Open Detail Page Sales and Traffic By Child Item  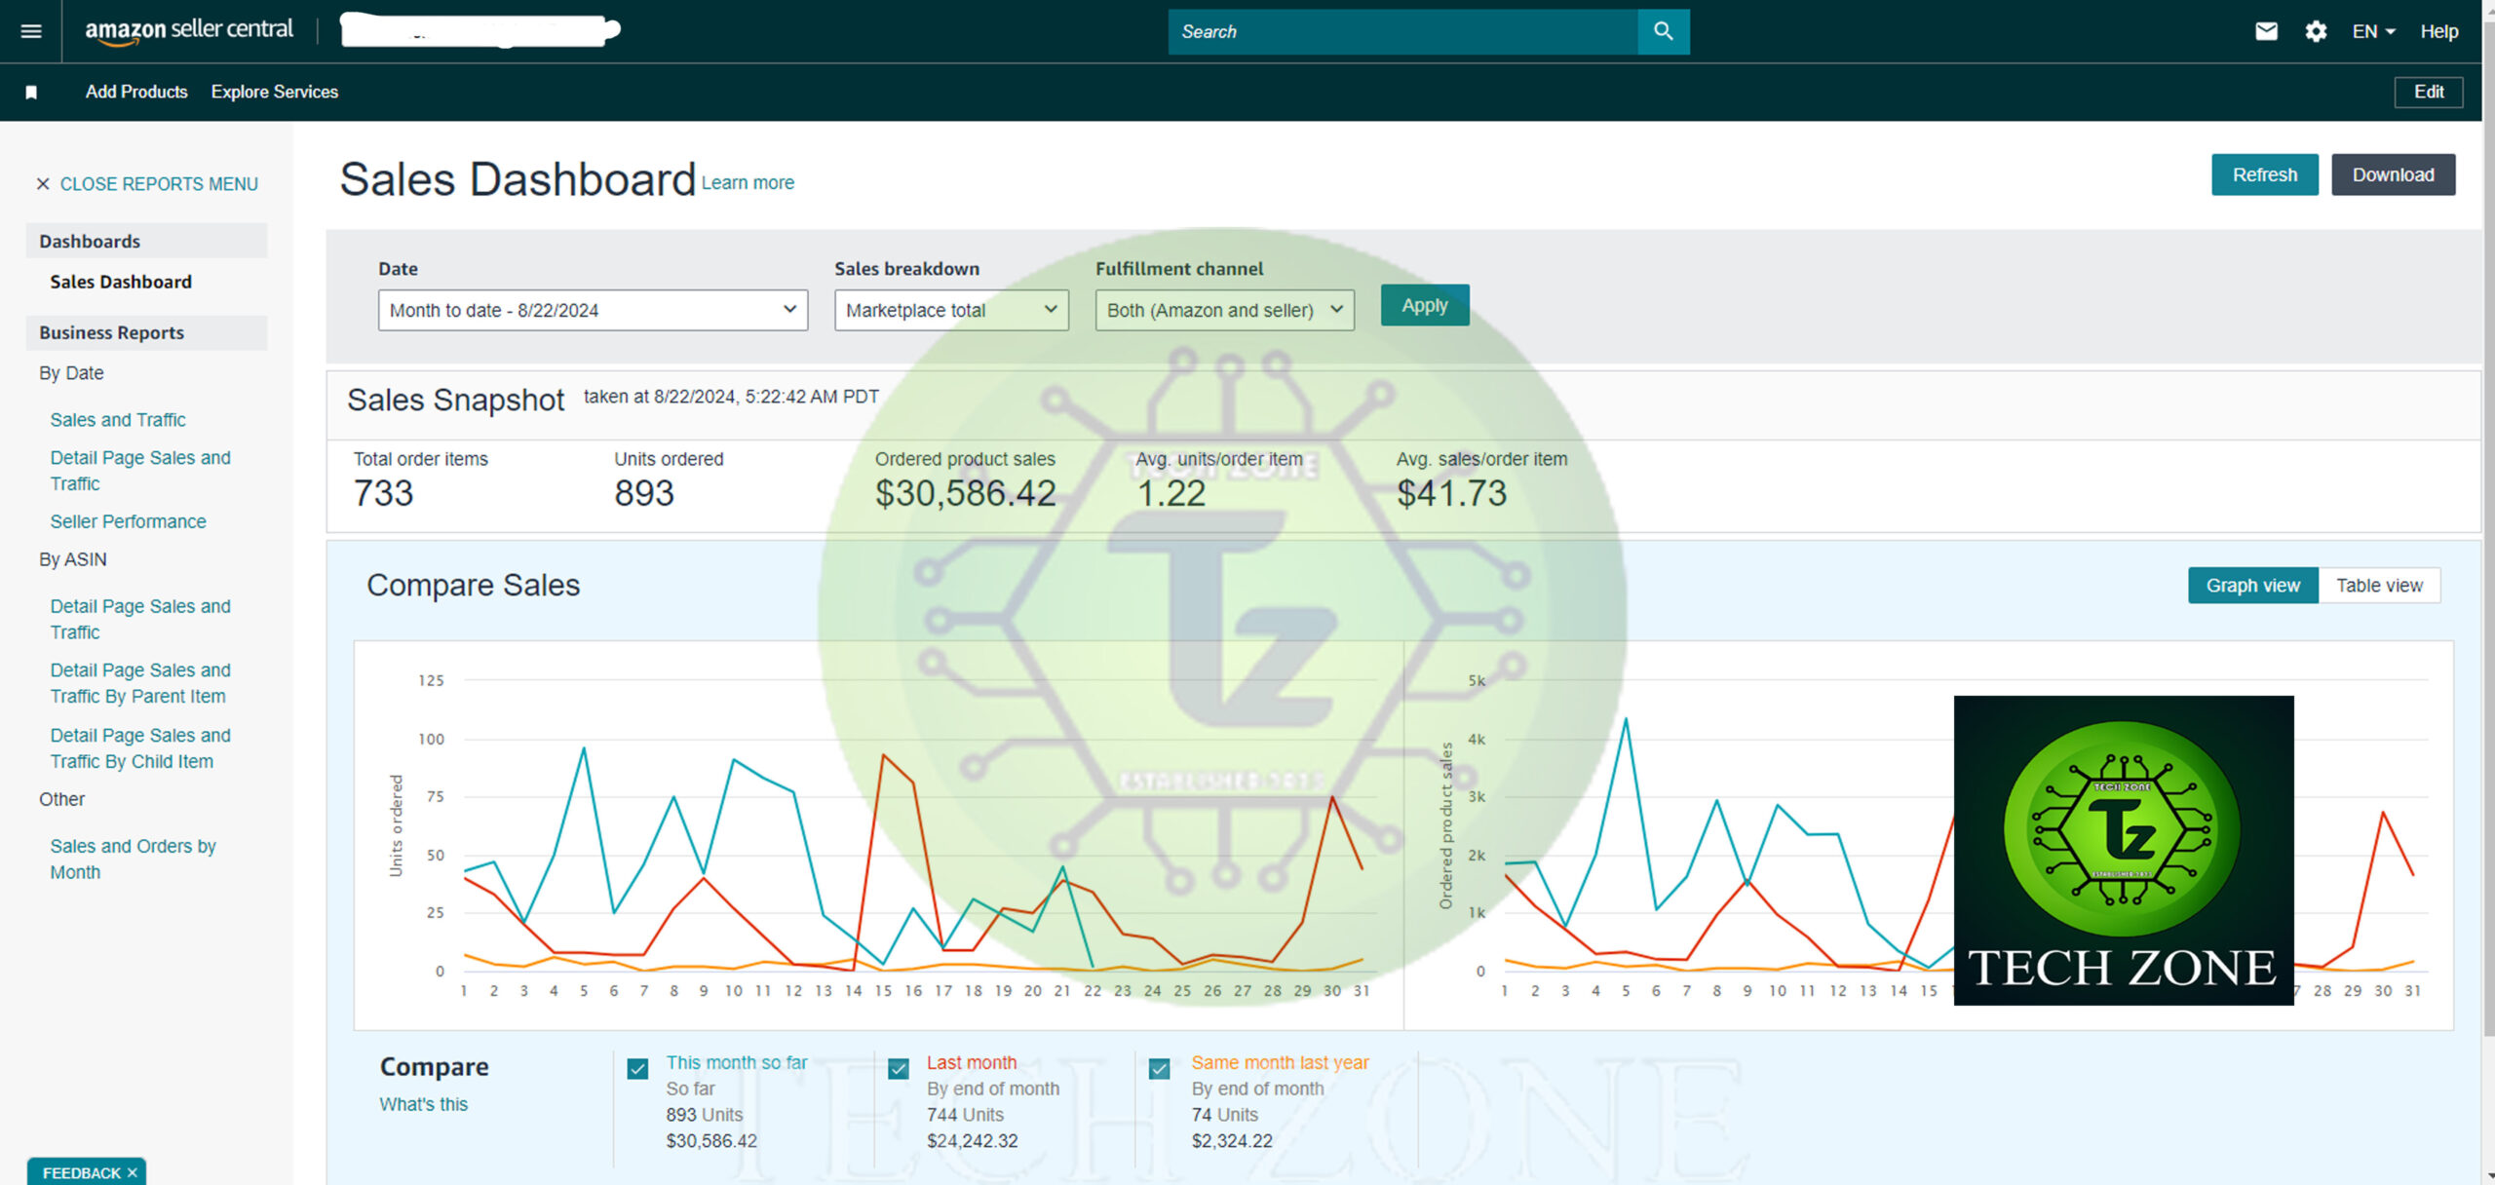pyautogui.click(x=140, y=748)
